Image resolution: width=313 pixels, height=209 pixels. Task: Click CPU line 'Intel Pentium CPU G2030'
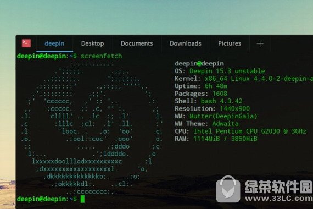237,131
